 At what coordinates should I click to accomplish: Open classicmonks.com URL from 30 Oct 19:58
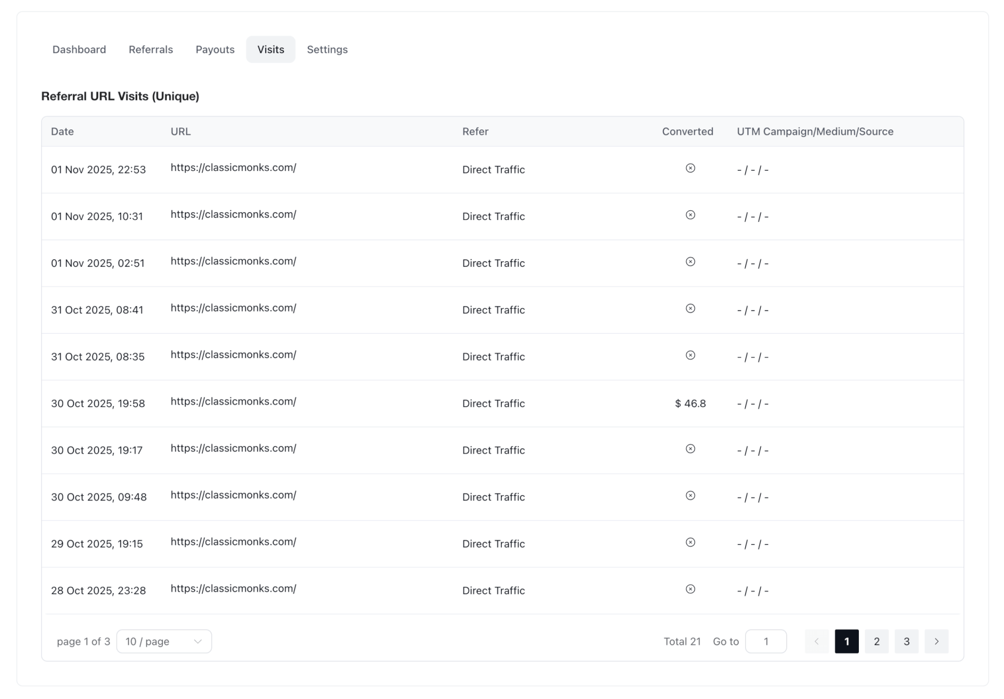point(233,401)
